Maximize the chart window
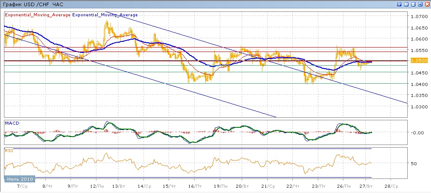 click(420, 4)
